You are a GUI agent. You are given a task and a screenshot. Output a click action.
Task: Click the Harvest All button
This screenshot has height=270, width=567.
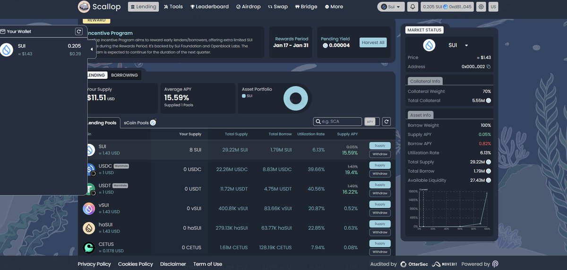click(x=373, y=42)
